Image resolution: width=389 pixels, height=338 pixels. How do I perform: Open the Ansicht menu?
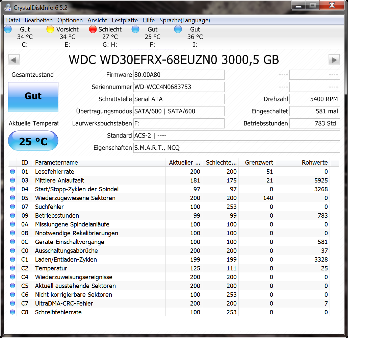pyautogui.click(x=97, y=20)
